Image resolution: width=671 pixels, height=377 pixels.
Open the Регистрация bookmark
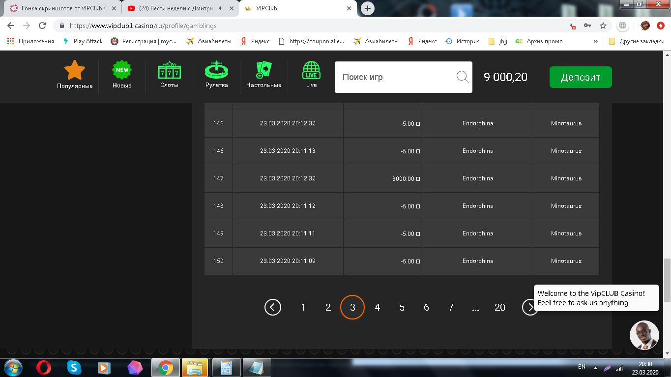point(144,41)
